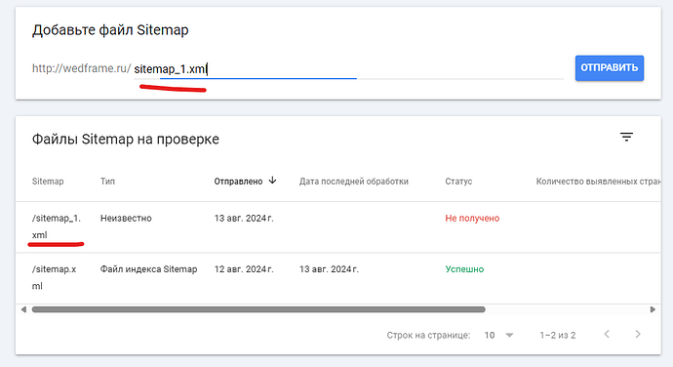Open the /sitemap_1.xml row entry
Viewport: 673px width, 367px height.
57,226
